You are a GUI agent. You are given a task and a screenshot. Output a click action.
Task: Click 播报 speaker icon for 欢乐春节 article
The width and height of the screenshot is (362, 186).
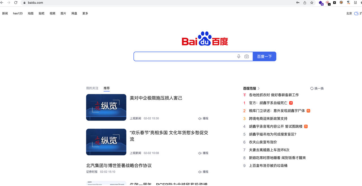pos(200,153)
